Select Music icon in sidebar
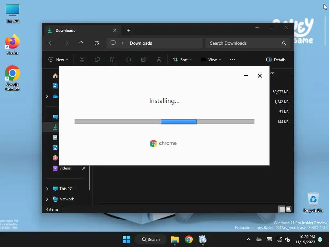Image resolution: width=329 pixels, height=247 pixels. (x=55, y=158)
